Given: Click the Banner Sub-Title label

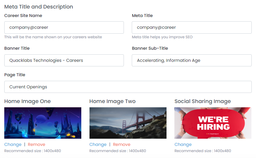Looking at the screenshot, I should click(150, 48).
